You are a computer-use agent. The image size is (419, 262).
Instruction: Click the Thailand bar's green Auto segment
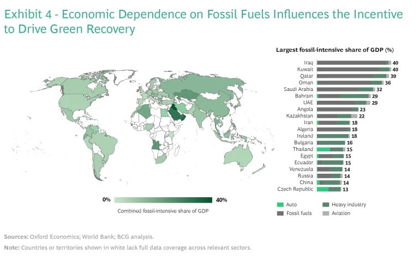point(323,149)
